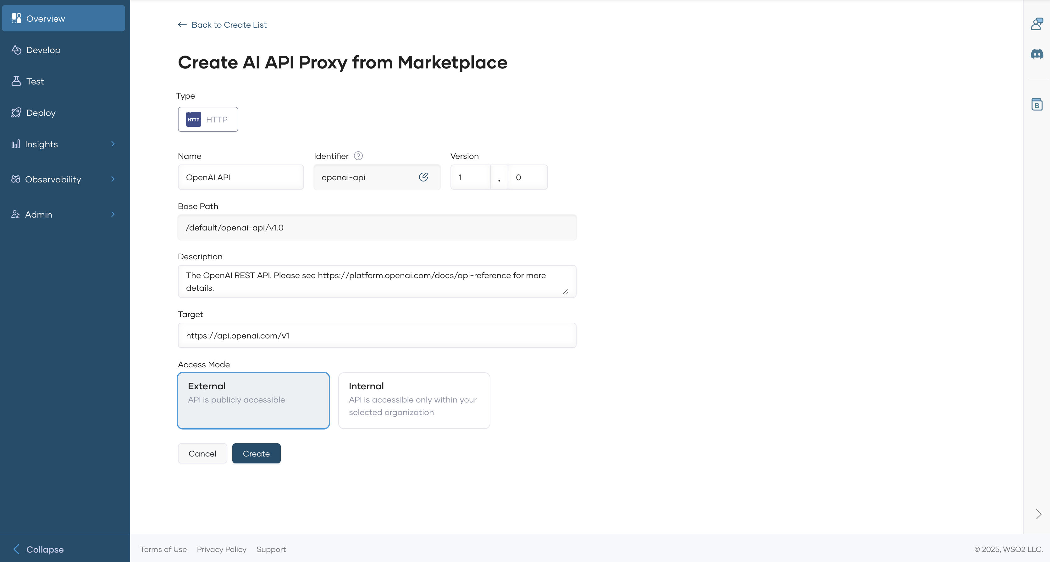
Task: Open the Discord community icon
Action: click(1036, 54)
